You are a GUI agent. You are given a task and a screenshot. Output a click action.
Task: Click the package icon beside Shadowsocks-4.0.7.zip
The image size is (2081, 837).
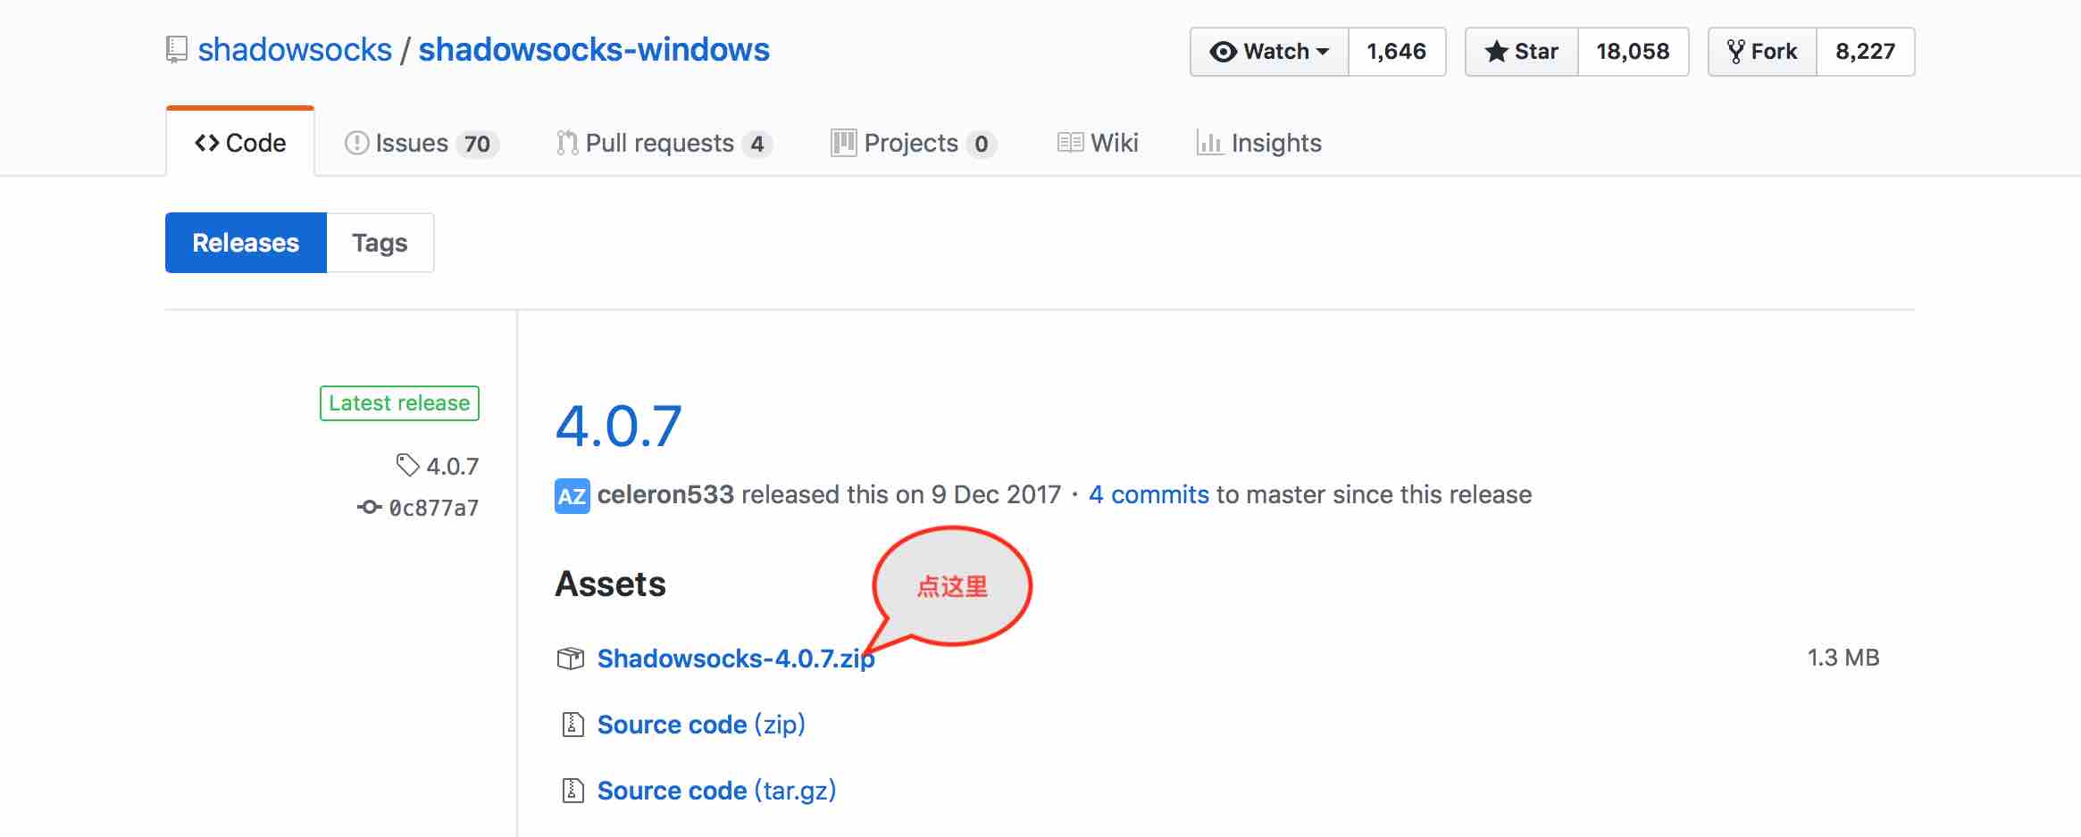point(571,659)
